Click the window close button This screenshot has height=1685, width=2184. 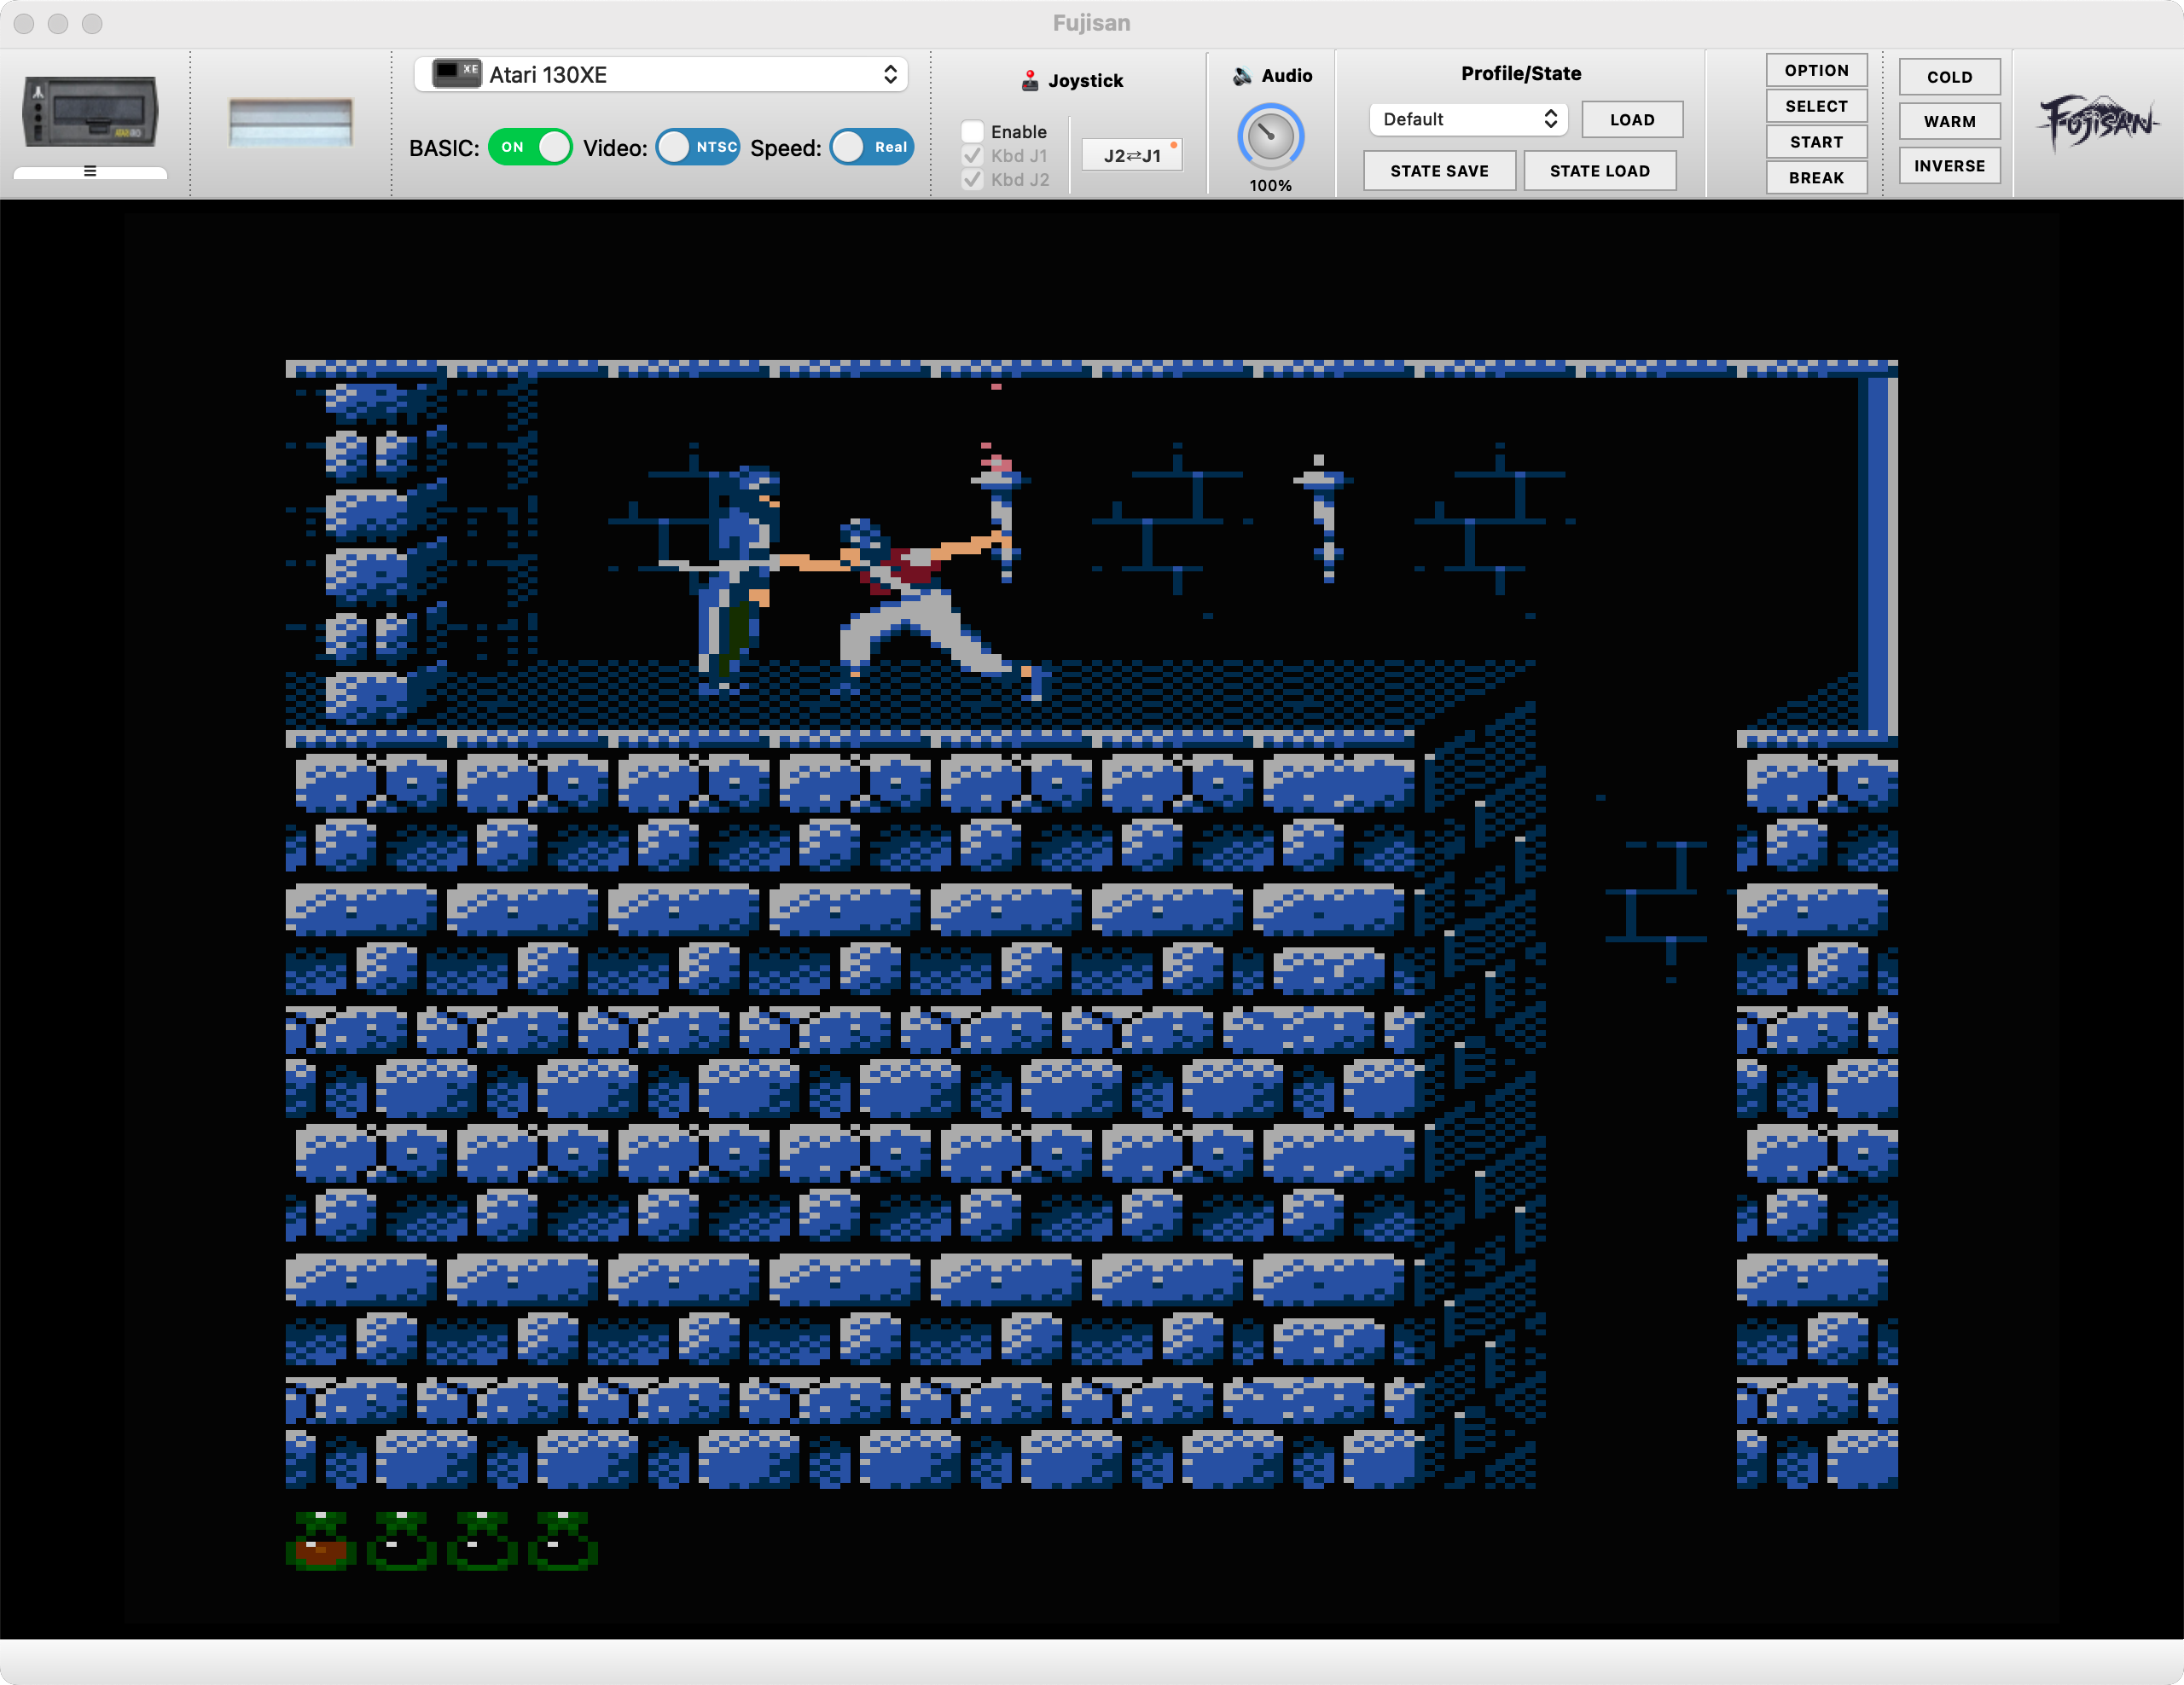pyautogui.click(x=25, y=23)
